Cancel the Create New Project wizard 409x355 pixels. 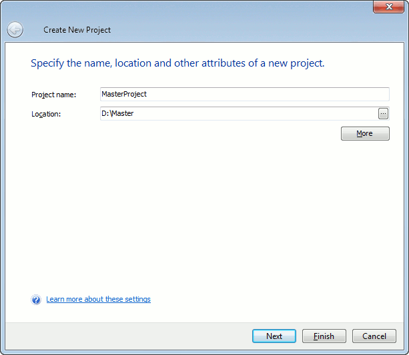click(x=374, y=336)
